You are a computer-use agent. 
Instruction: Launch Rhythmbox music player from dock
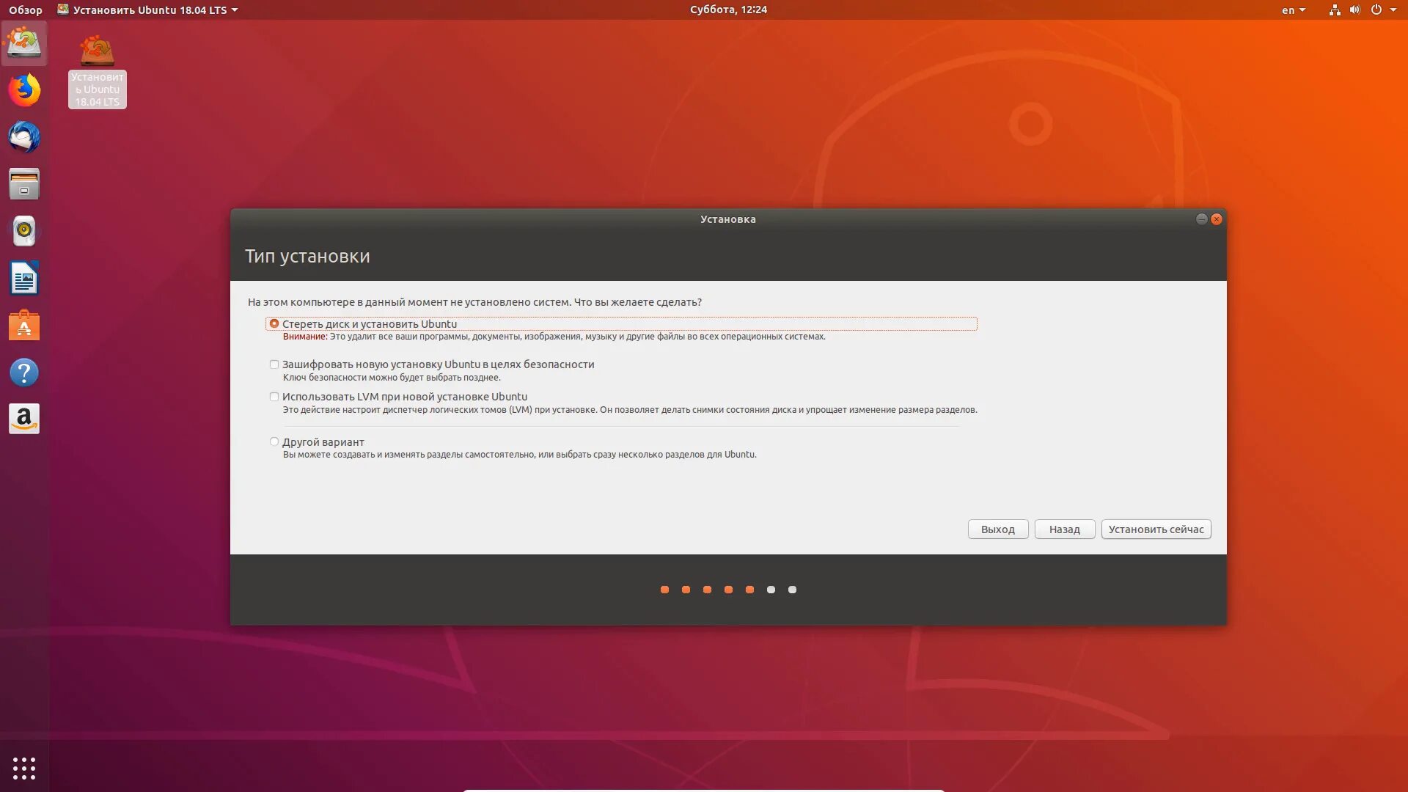[x=24, y=231]
